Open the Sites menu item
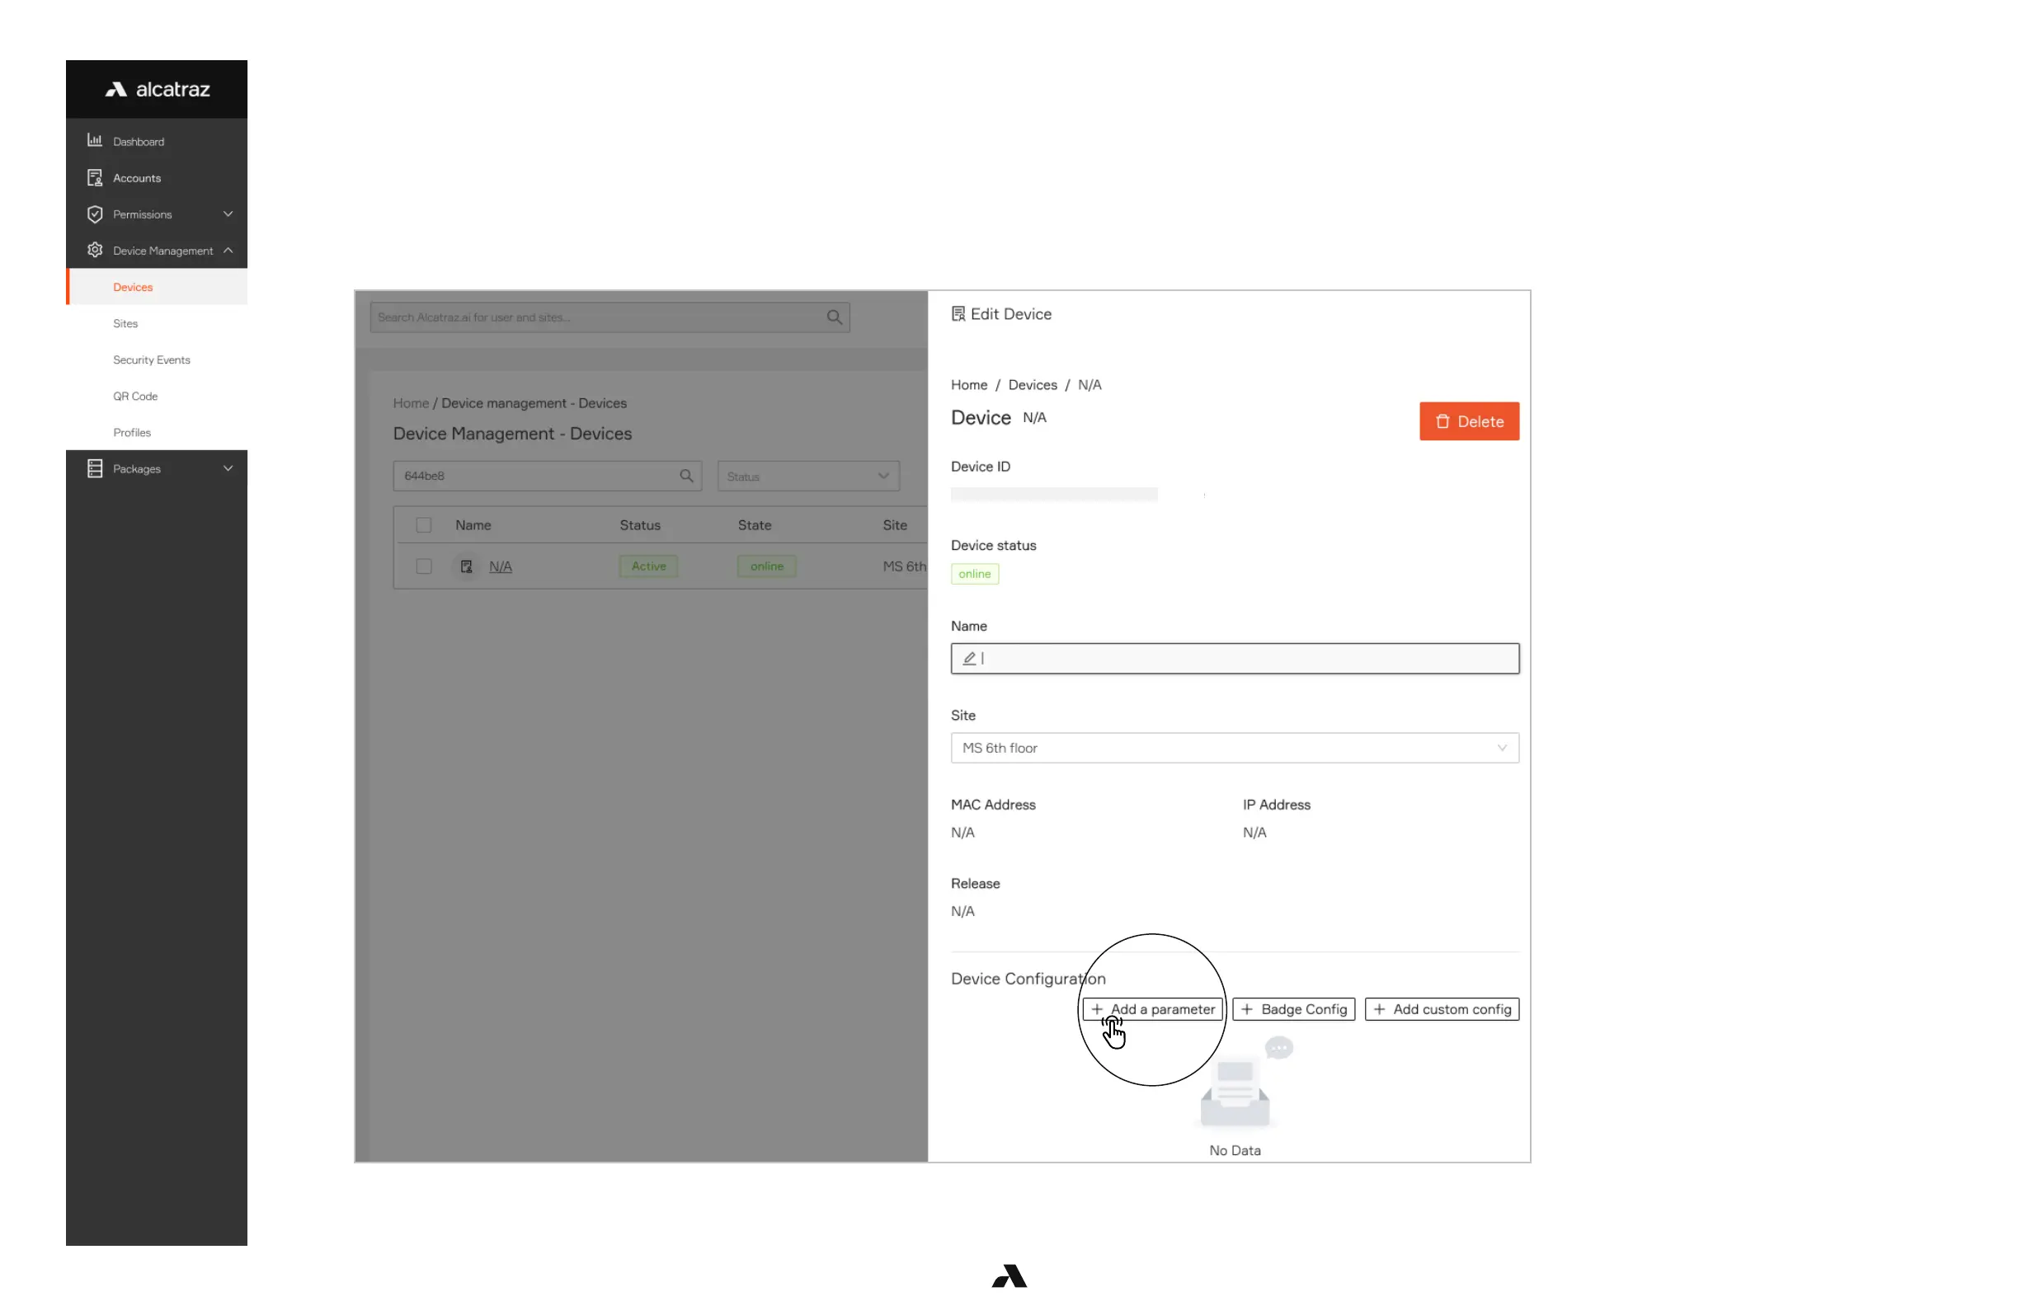2019x1306 pixels. 125,323
